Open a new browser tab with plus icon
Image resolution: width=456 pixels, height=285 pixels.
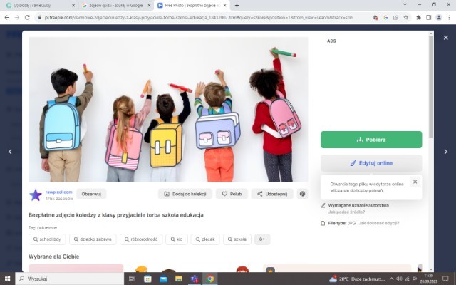237,5
